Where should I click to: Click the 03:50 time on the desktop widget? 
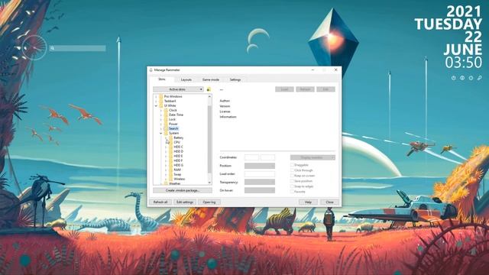tap(464, 63)
